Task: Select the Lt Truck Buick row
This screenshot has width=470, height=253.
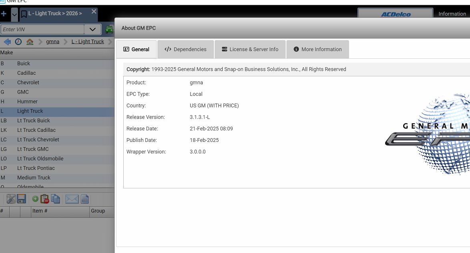Action: pyautogui.click(x=57, y=121)
